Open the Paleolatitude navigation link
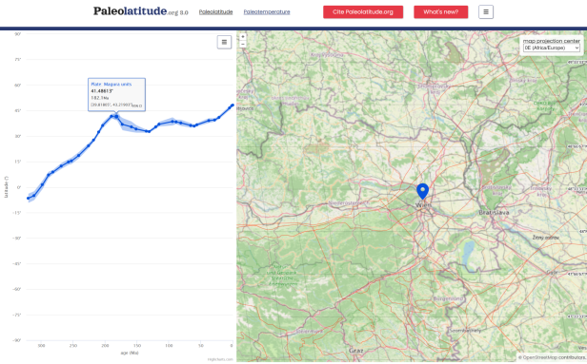This screenshot has width=587, height=364. [215, 12]
